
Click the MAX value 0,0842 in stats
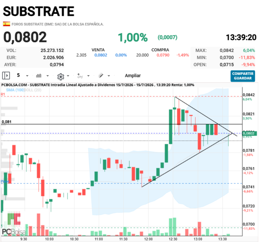227,50
